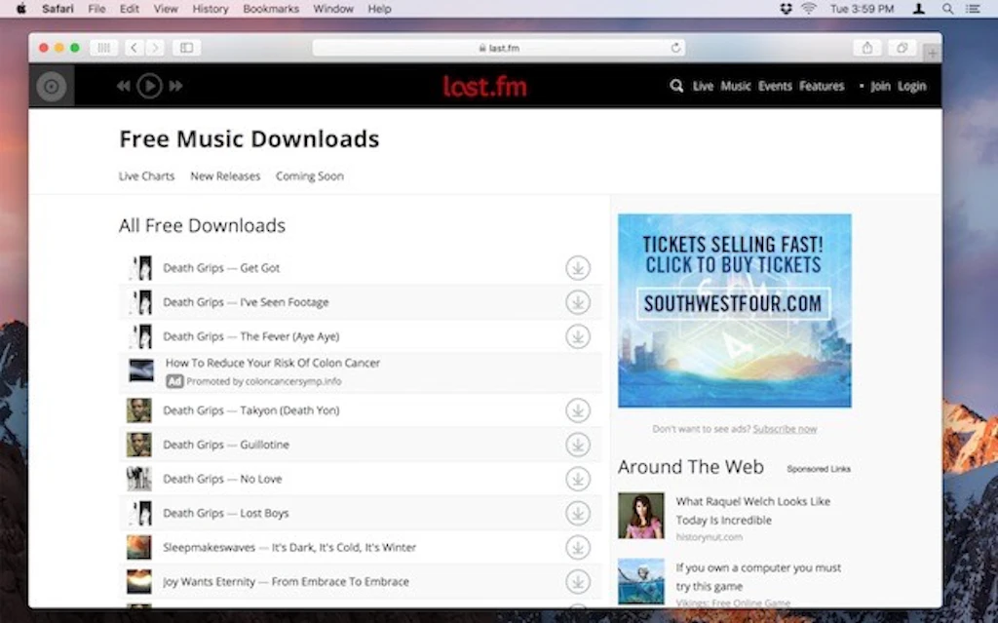Skip to previous track in player
Image resolution: width=998 pixels, height=623 pixels.
pyautogui.click(x=124, y=86)
